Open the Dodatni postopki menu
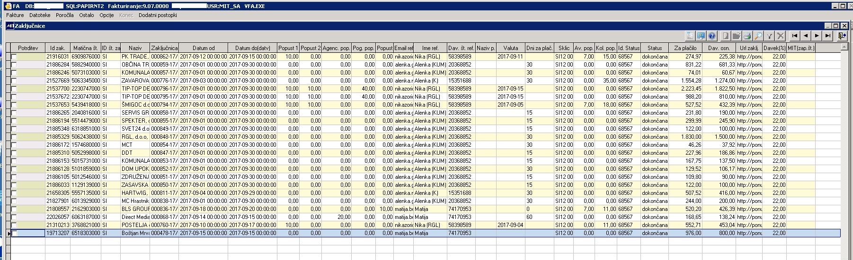Viewport: 853px width, 260px height. click(158, 15)
